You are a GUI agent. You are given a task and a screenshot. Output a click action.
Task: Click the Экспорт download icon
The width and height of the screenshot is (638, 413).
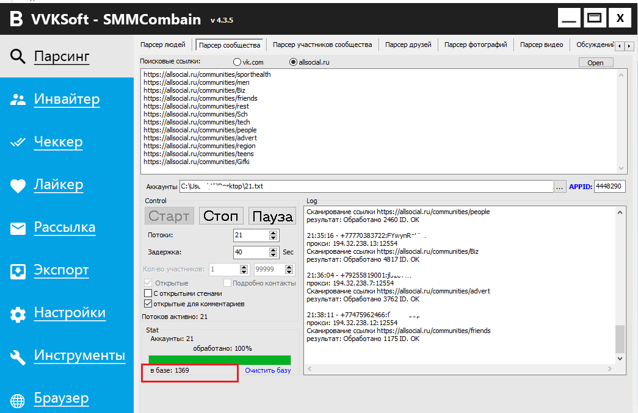coord(18,271)
